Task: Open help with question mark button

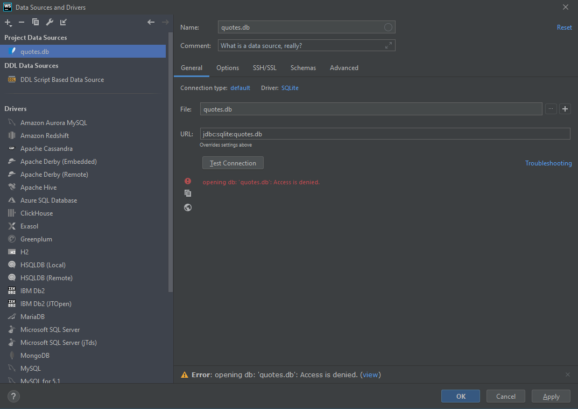Action: 13,397
